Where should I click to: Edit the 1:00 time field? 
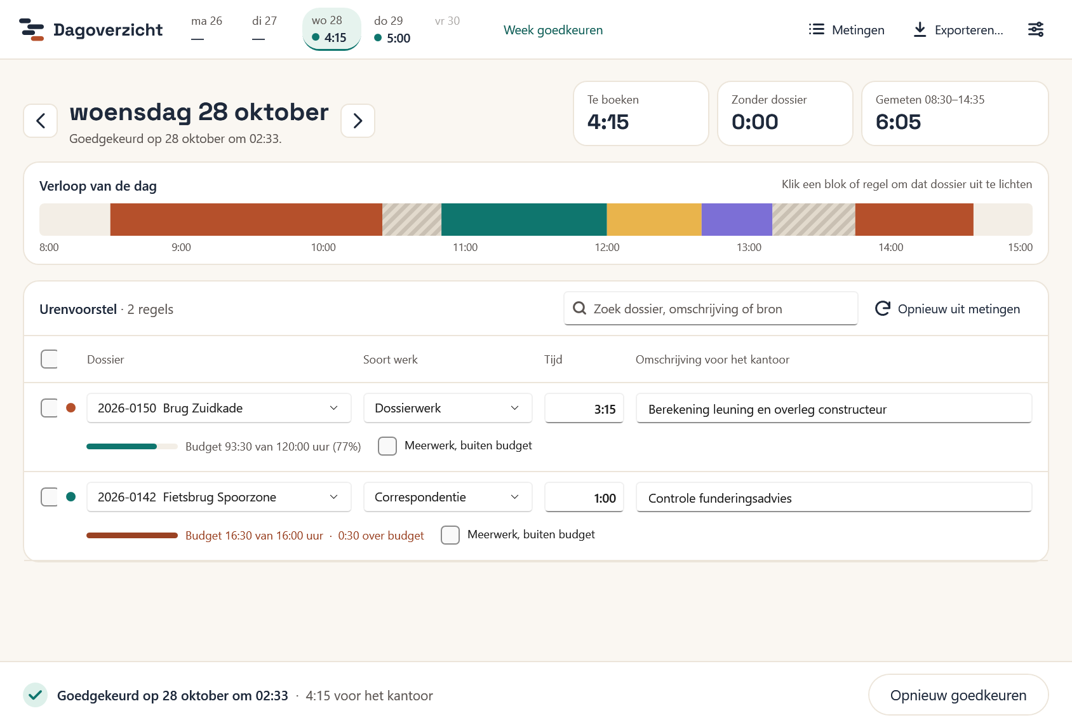[x=584, y=498]
